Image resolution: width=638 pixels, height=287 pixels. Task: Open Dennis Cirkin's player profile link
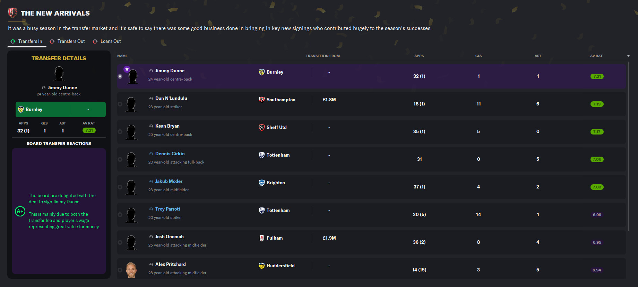tap(170, 154)
